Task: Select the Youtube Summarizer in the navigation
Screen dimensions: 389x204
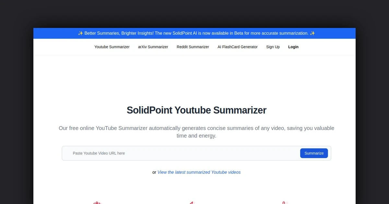Action: (112, 47)
